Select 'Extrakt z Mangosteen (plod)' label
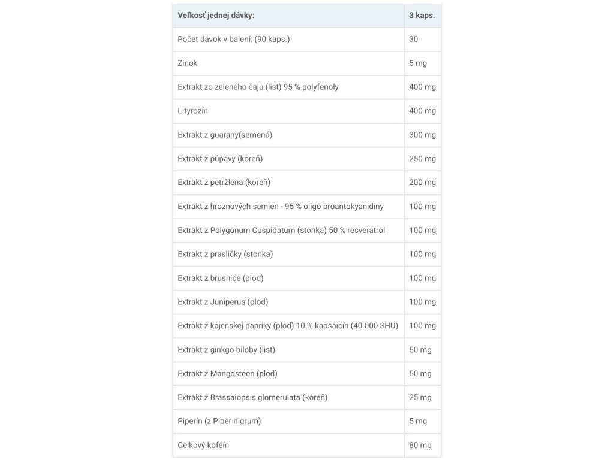 point(228,374)
